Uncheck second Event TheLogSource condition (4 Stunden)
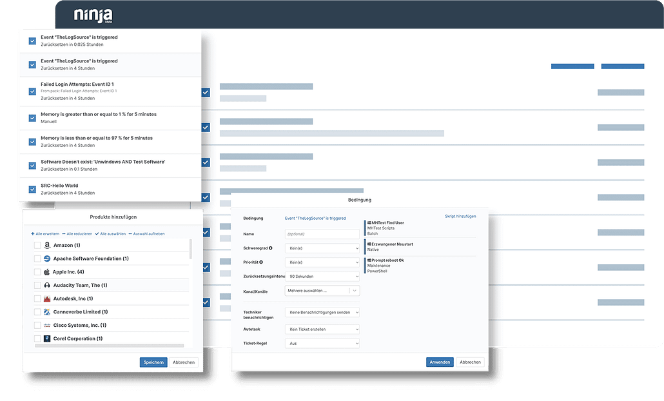Viewport: 664px width, 401px height. click(32, 64)
